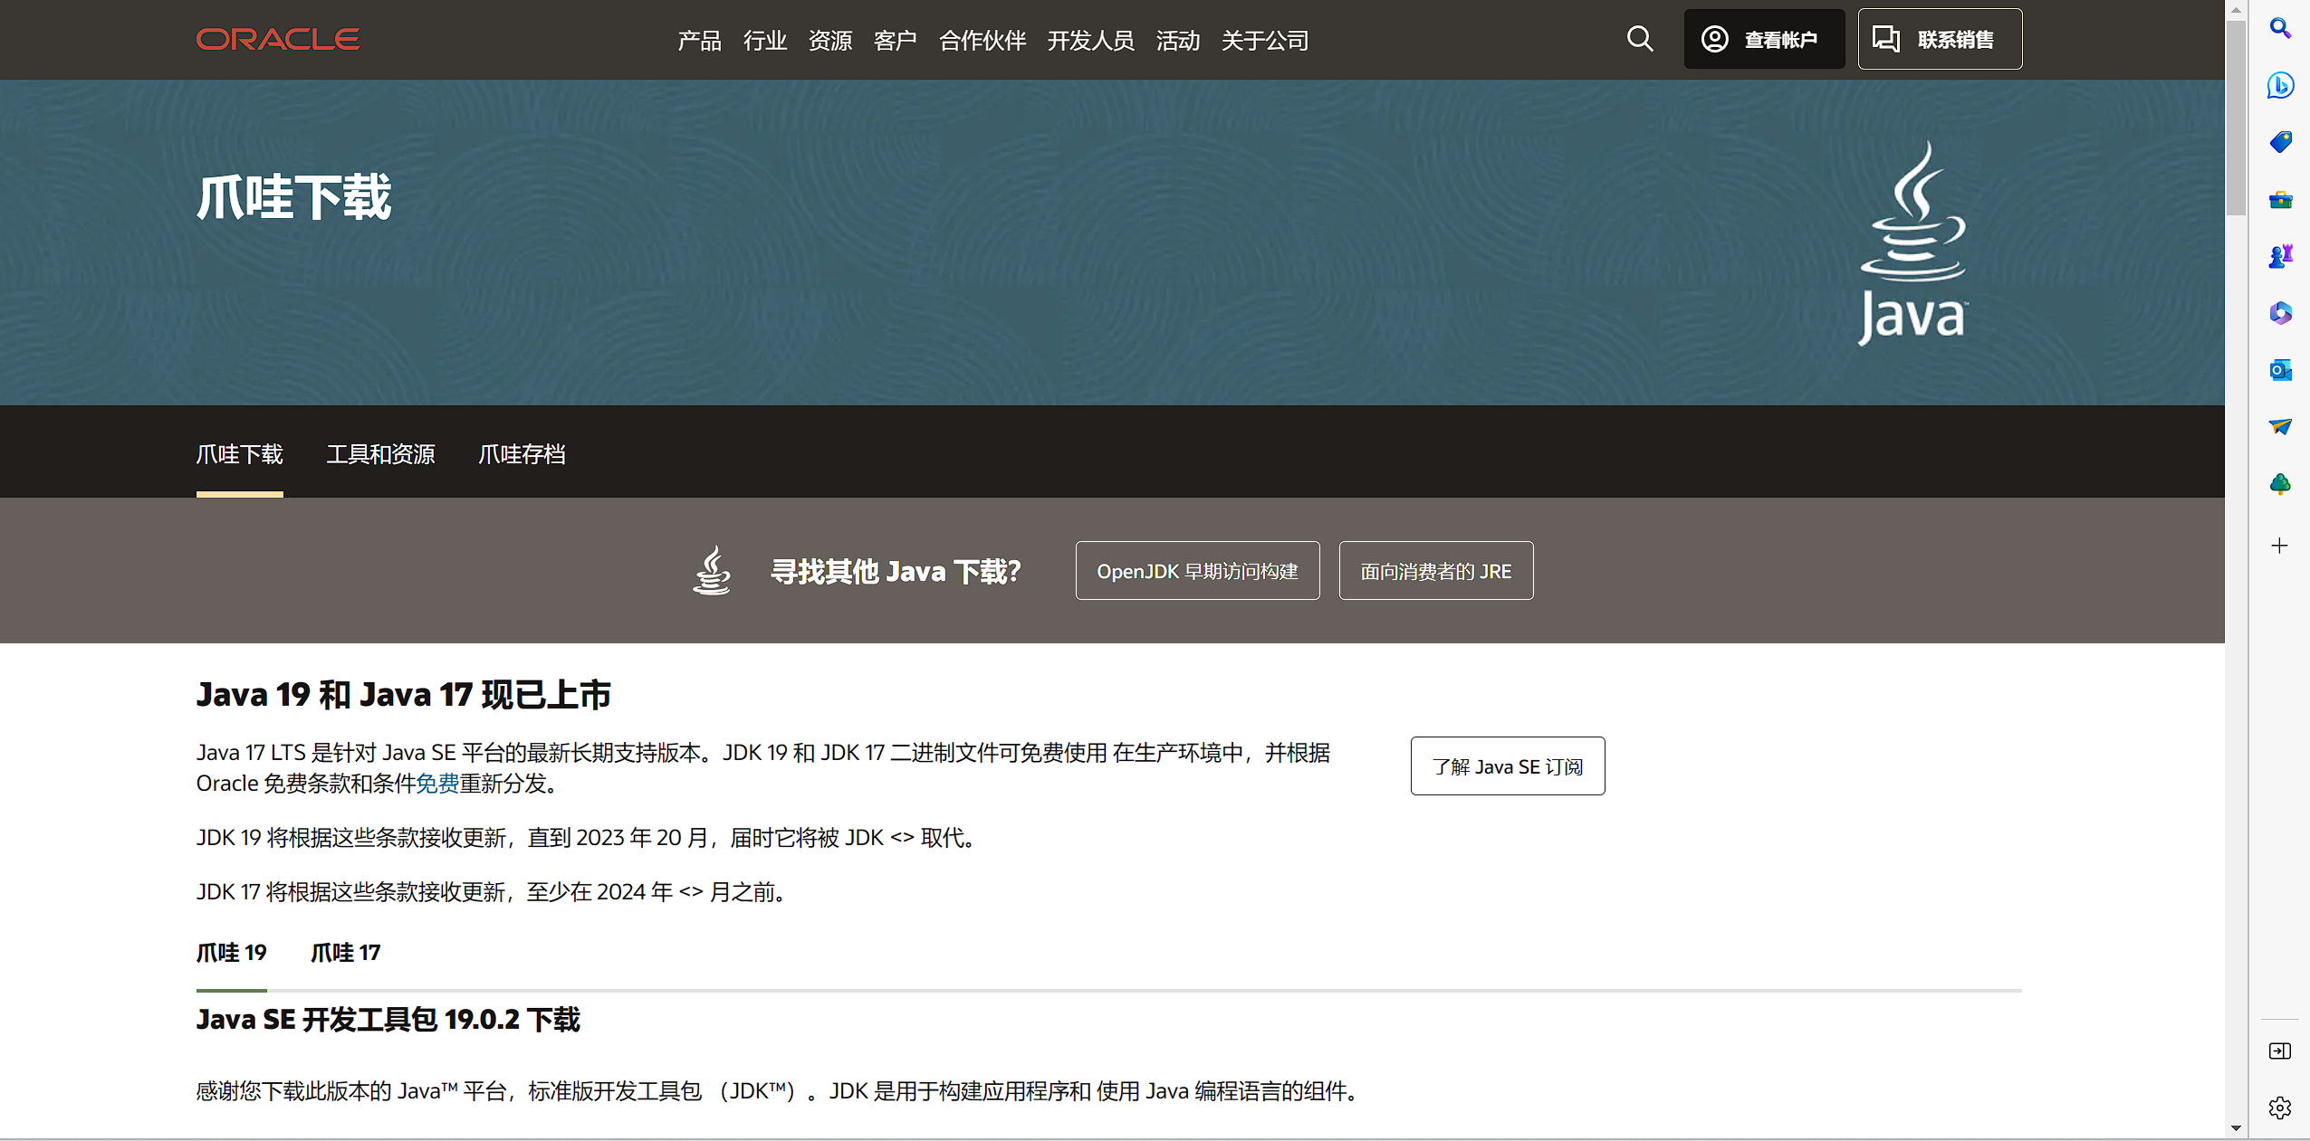Click heading Java SE 开发工具包 19.0.2 下载
Screen dimensions: 2310x1141
(388, 1020)
